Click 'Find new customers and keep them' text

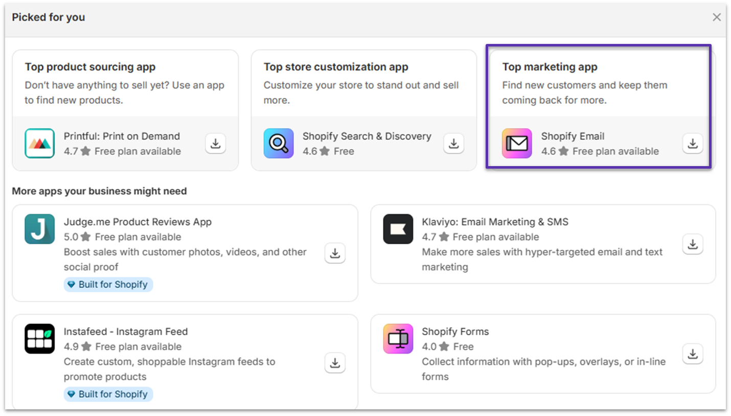pyautogui.click(x=585, y=93)
